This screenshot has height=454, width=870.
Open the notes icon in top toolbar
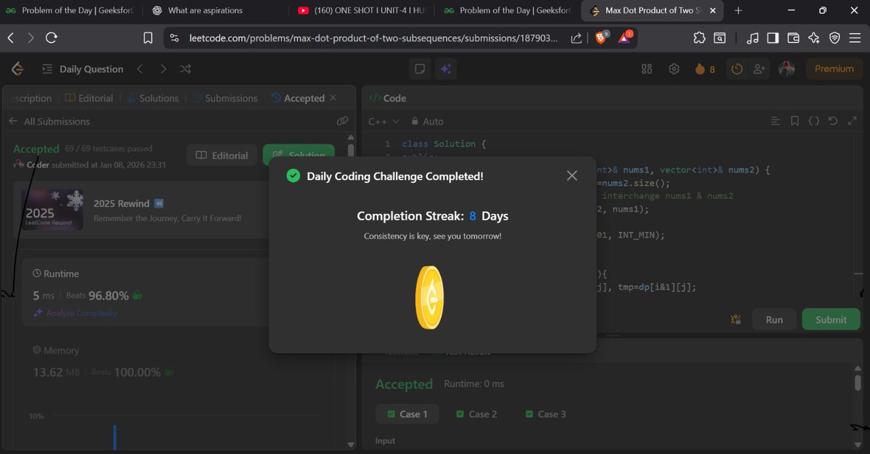(x=420, y=69)
